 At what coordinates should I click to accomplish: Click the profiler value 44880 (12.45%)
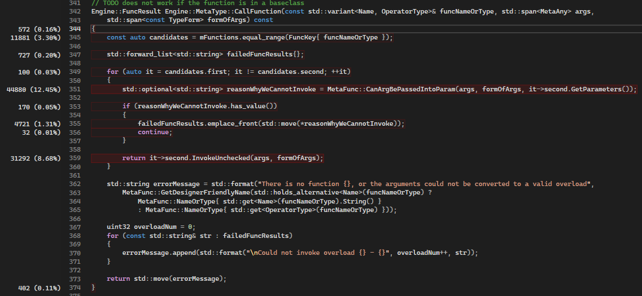click(x=34, y=89)
